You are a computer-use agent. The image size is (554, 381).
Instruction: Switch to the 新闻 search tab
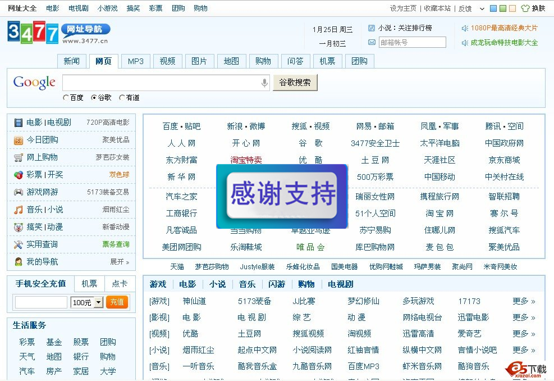tap(72, 61)
